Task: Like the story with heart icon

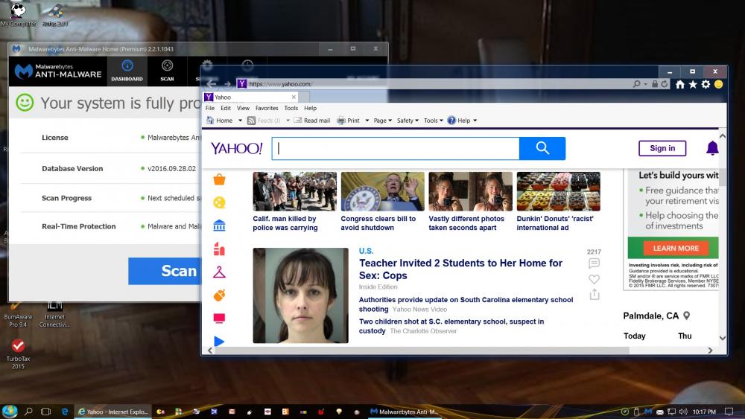Action: (x=594, y=279)
